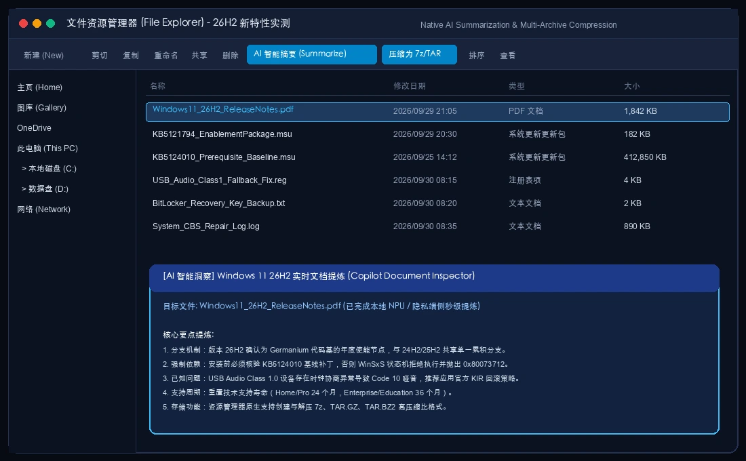
Task: Click 复制 in the toolbar
Action: point(131,55)
